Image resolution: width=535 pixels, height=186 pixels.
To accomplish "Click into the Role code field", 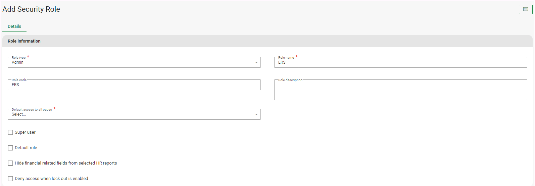I will [134, 85].
